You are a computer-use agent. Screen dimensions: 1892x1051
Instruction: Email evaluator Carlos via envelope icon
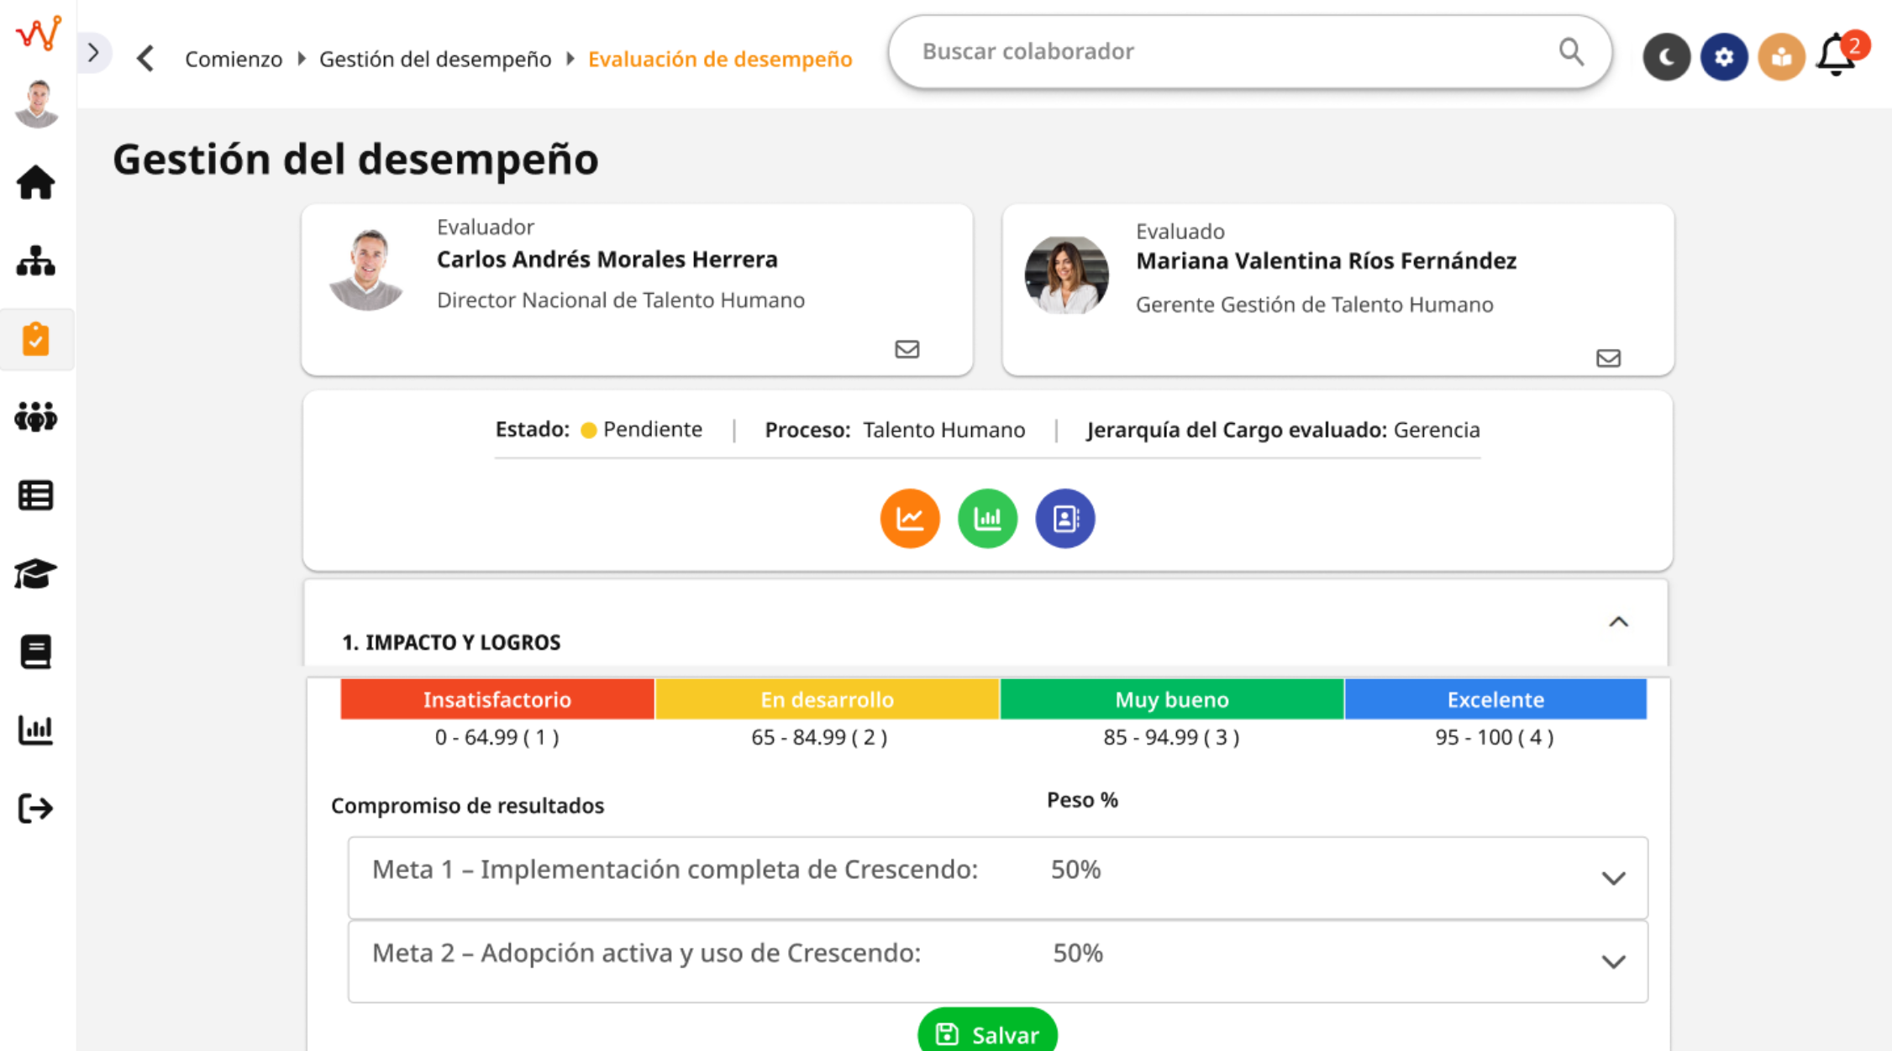pyautogui.click(x=907, y=349)
